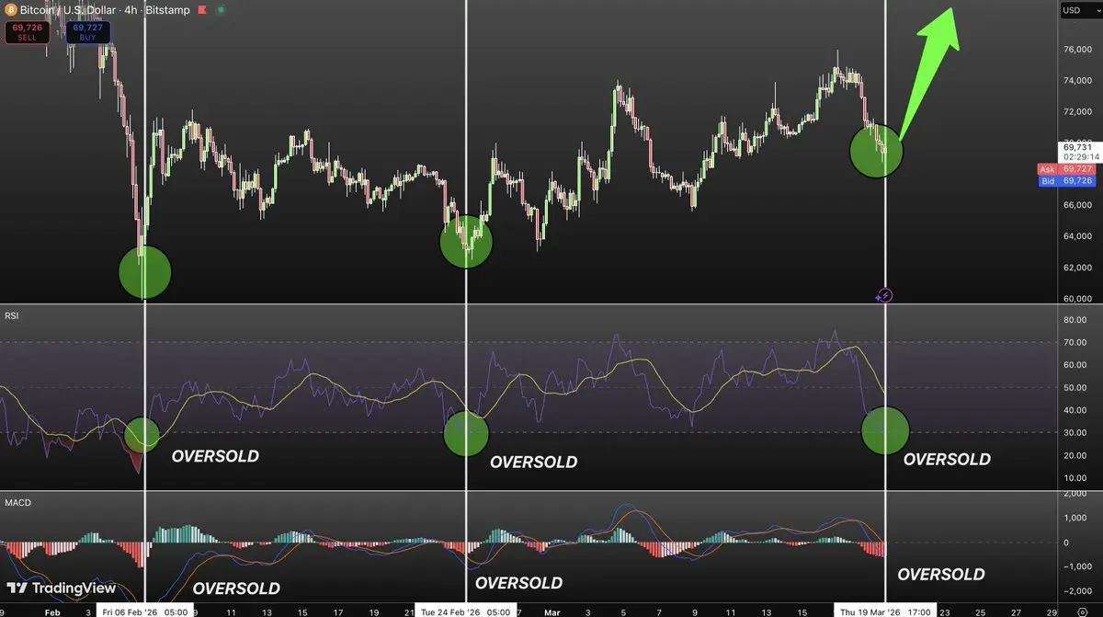Click the 62,000 price scale label
1103x617 pixels.
(1077, 268)
